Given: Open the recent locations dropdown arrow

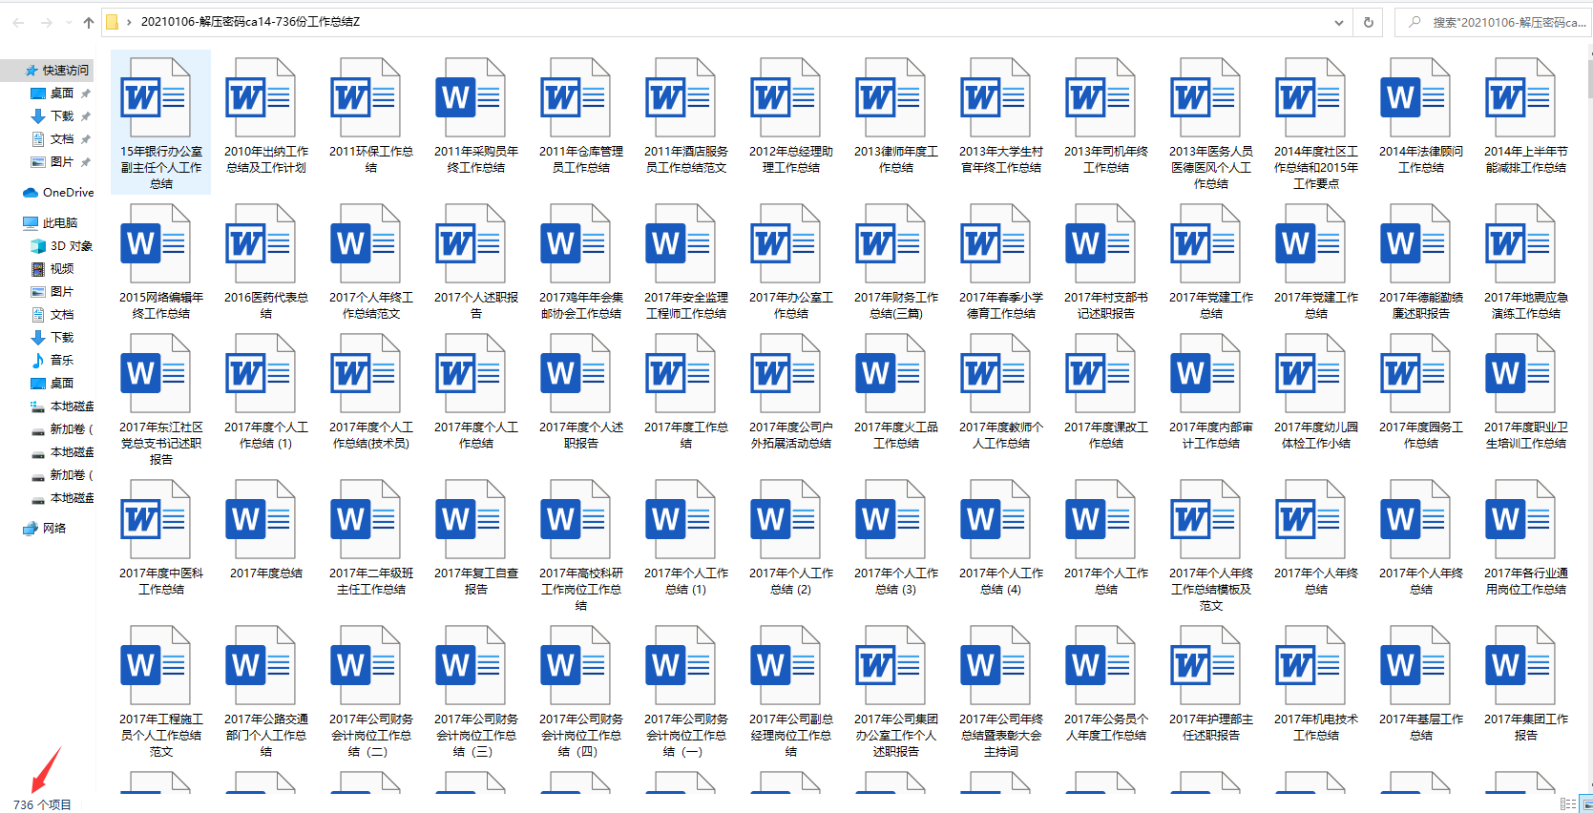Looking at the screenshot, I should 69,22.
